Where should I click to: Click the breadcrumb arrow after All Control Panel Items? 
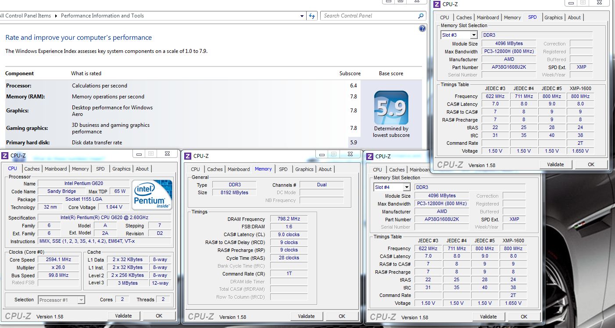pos(56,16)
